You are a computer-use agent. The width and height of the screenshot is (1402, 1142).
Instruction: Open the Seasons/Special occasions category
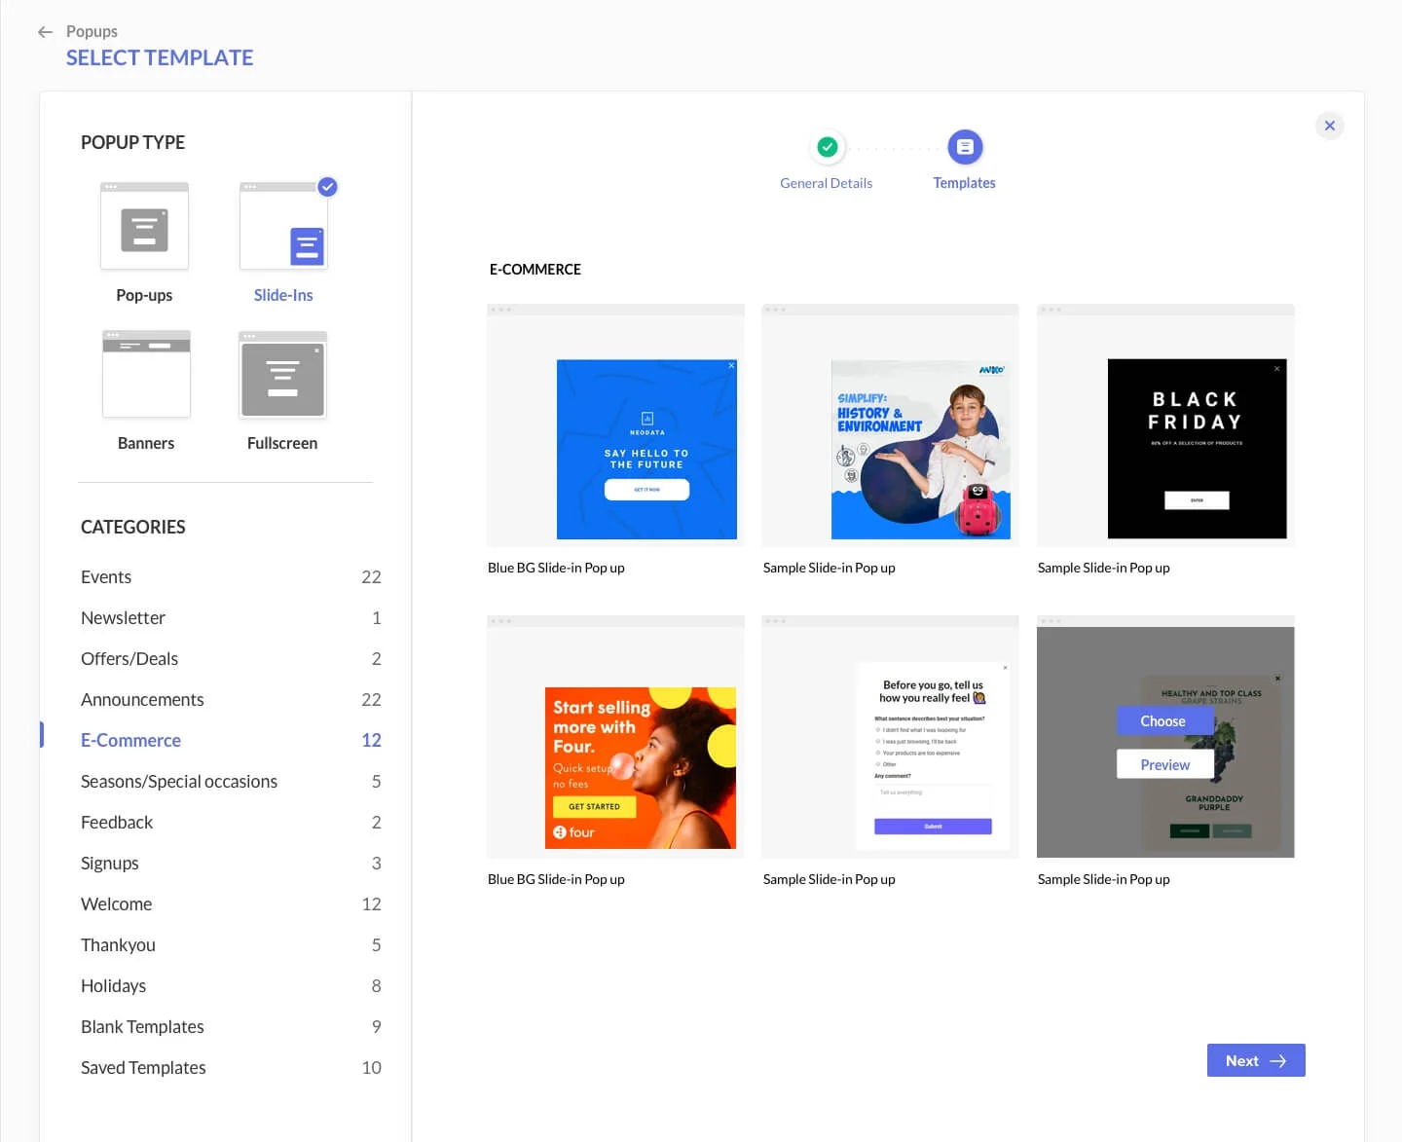179,781
